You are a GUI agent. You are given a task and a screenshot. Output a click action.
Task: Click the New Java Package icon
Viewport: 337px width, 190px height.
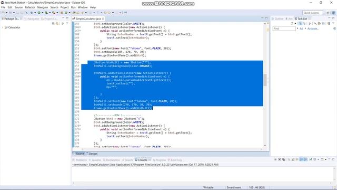pyautogui.click(x=62, y=13)
